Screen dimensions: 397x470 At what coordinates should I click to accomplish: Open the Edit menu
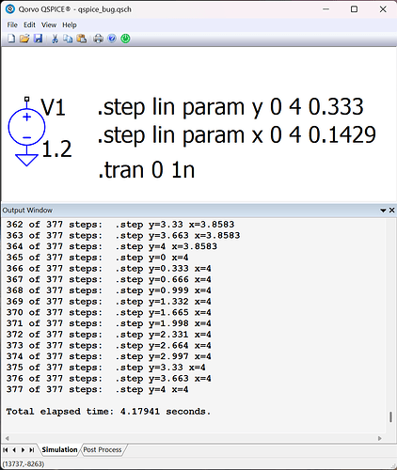point(29,24)
